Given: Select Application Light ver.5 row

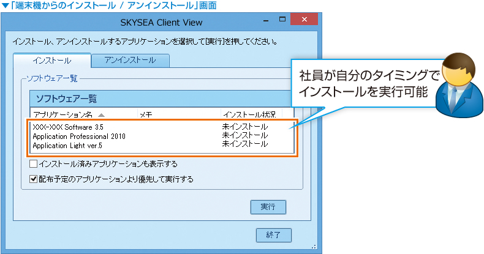Looking at the screenshot, I should pyautogui.click(x=162, y=145).
